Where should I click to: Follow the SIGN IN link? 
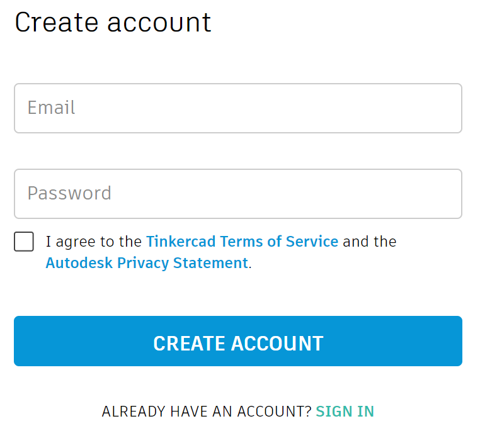pos(345,412)
